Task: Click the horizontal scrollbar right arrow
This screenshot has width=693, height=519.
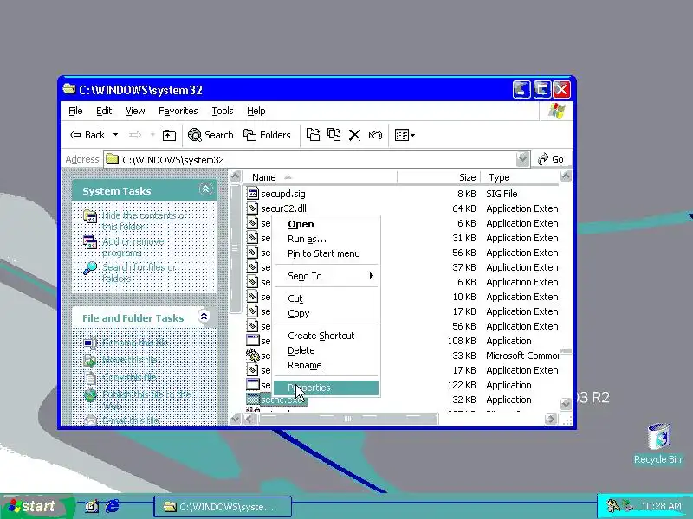Action: (550, 419)
